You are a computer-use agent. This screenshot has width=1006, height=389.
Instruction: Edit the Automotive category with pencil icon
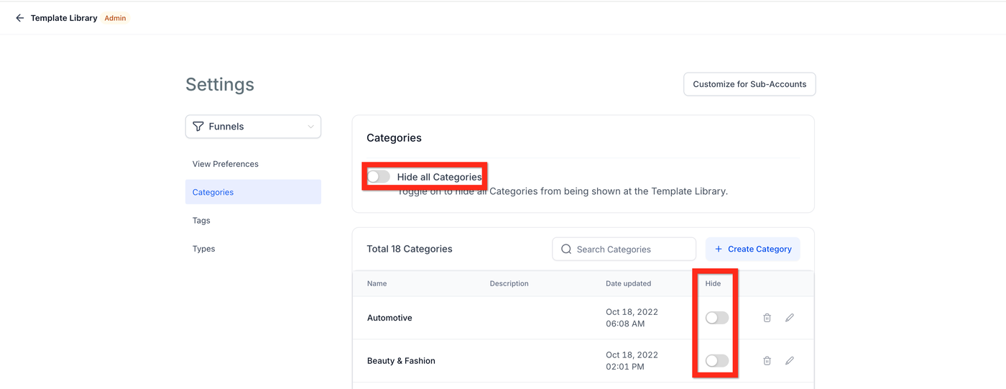(790, 318)
